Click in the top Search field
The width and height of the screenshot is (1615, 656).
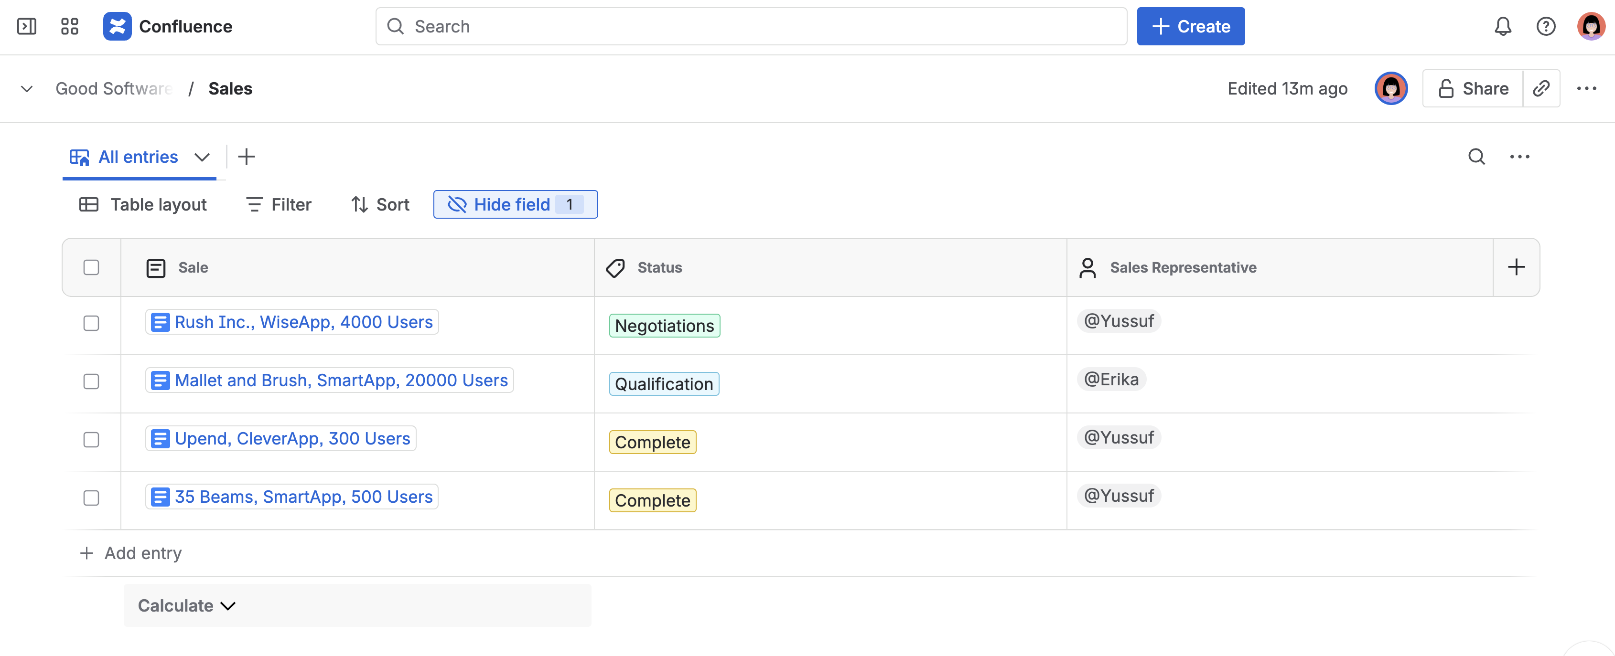pos(751,26)
